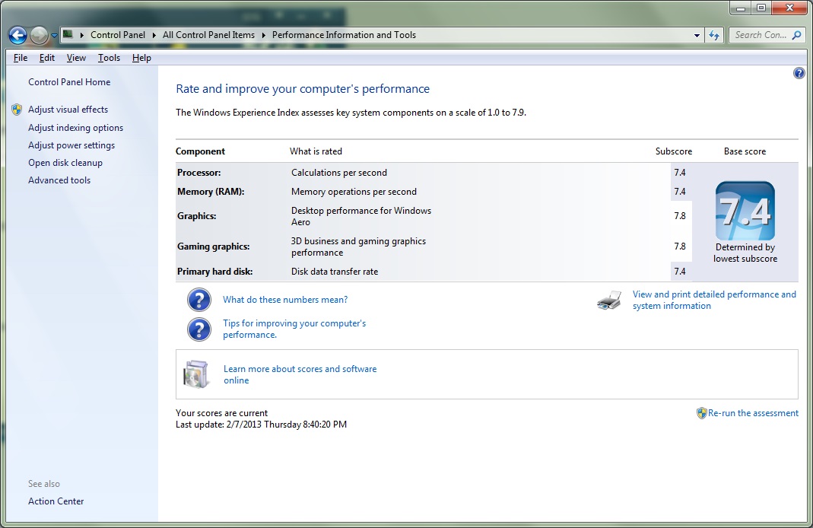Go to Control Panel Home
Image resolution: width=813 pixels, height=528 pixels.
69,82
